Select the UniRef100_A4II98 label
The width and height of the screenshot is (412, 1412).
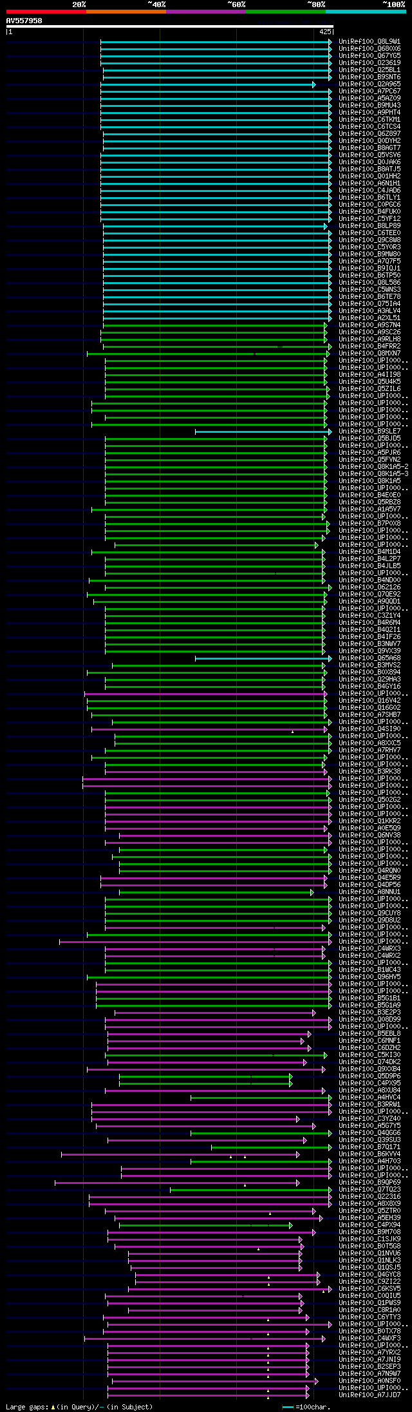point(370,375)
